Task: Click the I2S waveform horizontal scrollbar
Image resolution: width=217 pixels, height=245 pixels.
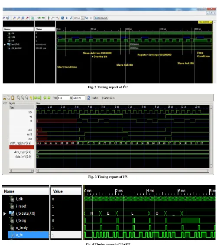Action: point(123,171)
